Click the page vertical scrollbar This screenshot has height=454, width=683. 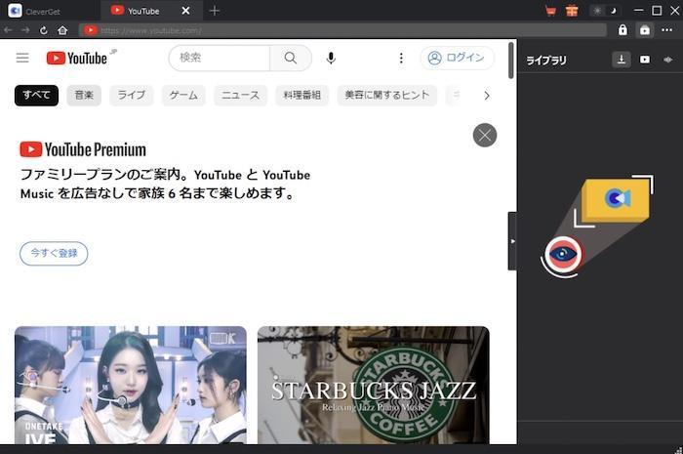click(x=511, y=61)
